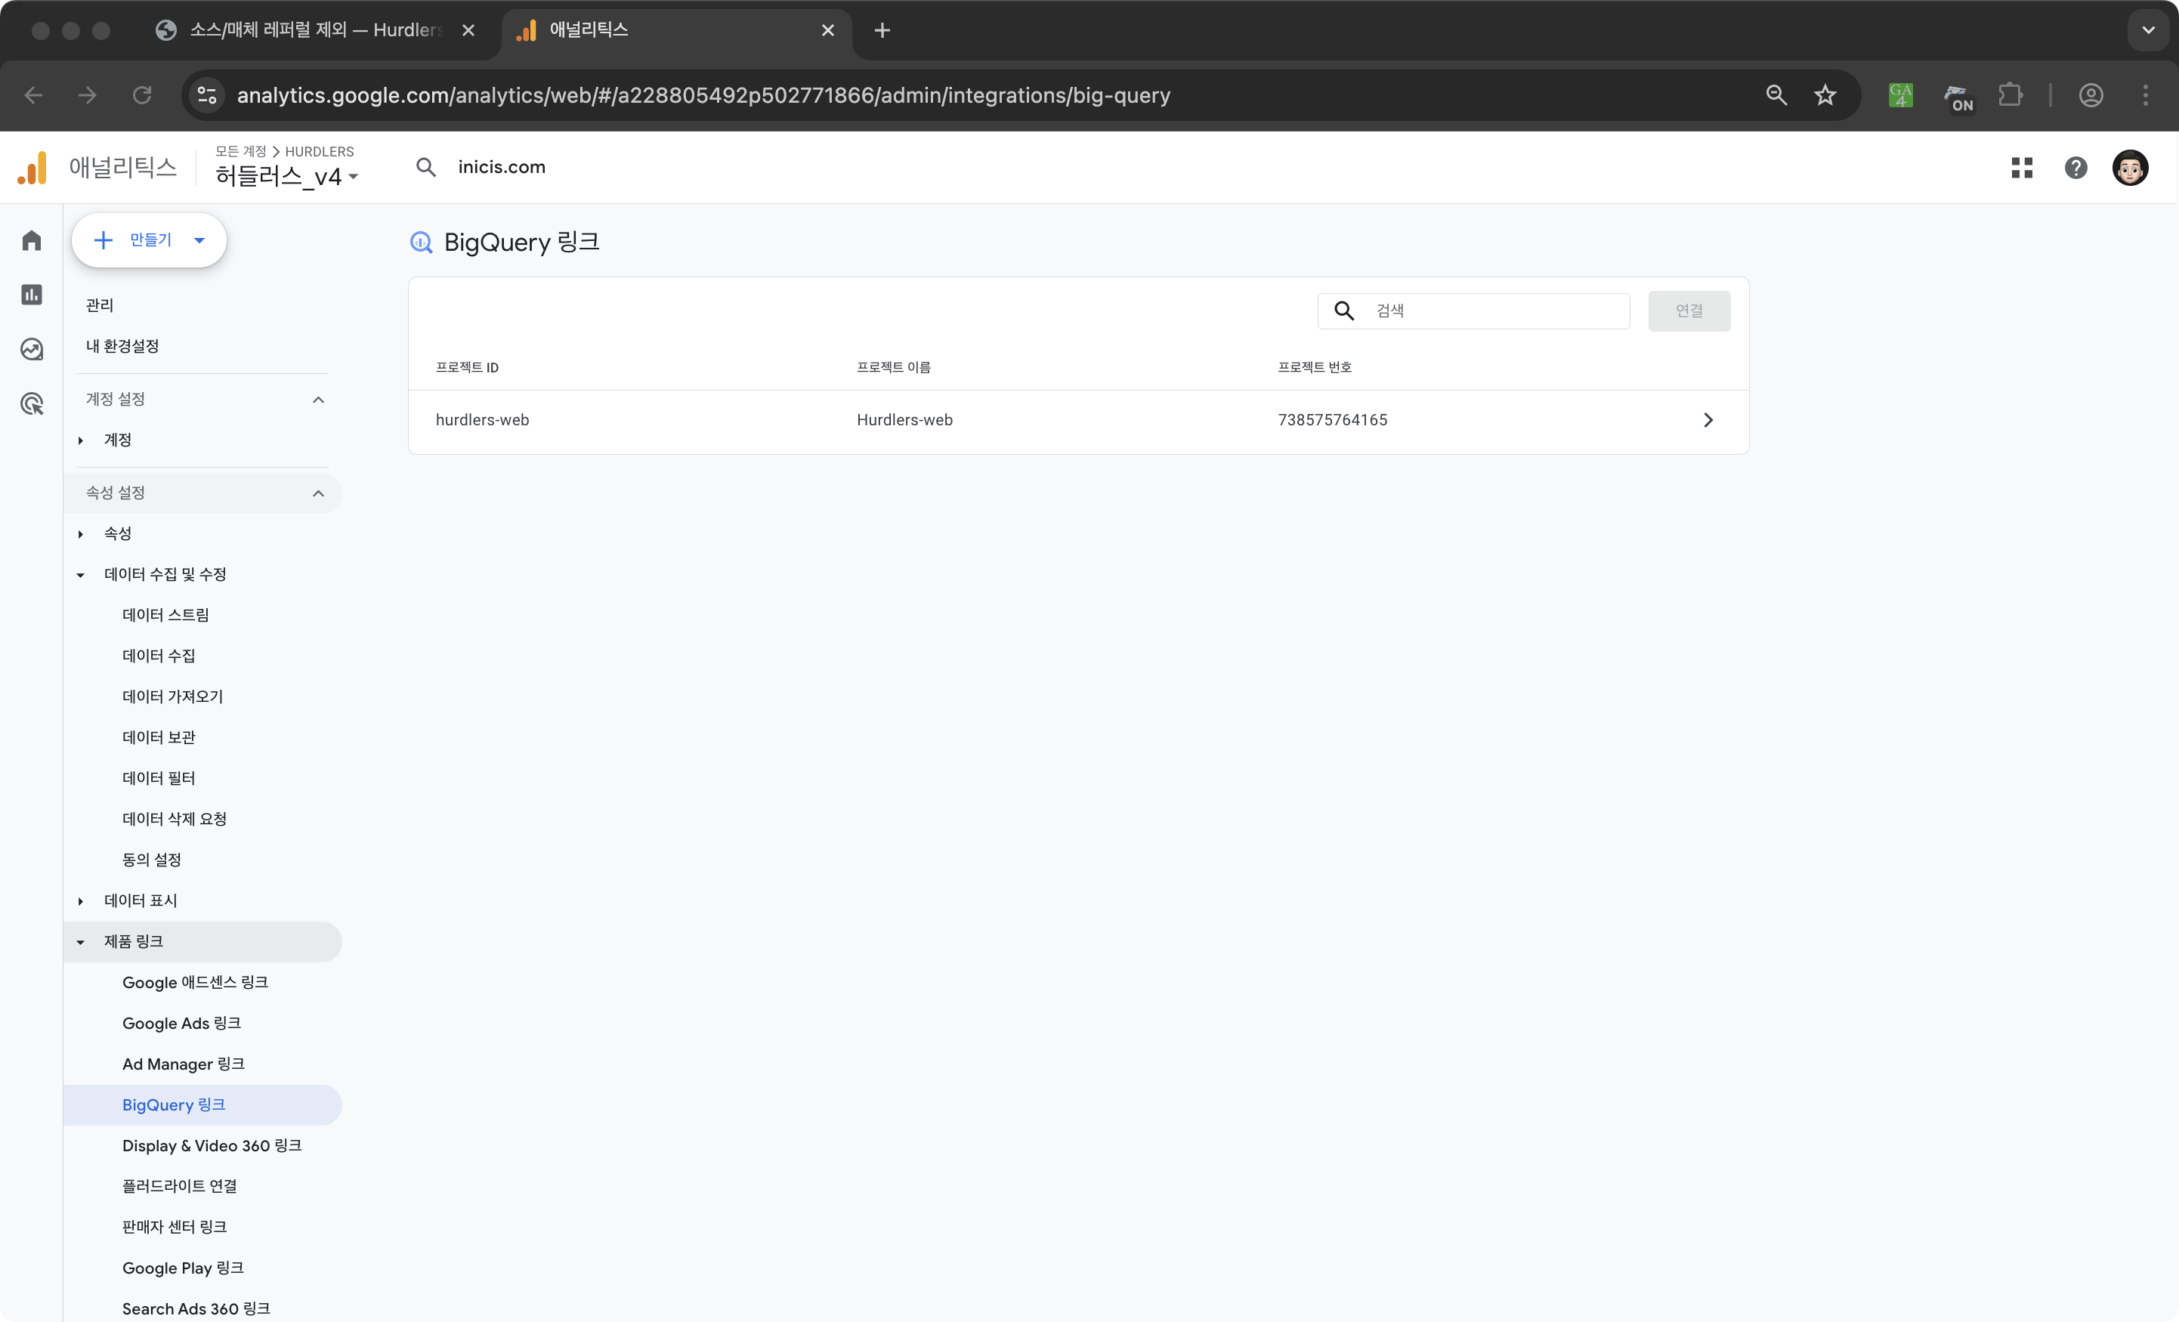This screenshot has width=2179, height=1322.
Task: Click the magnifier icon in table search box
Action: tap(1343, 310)
